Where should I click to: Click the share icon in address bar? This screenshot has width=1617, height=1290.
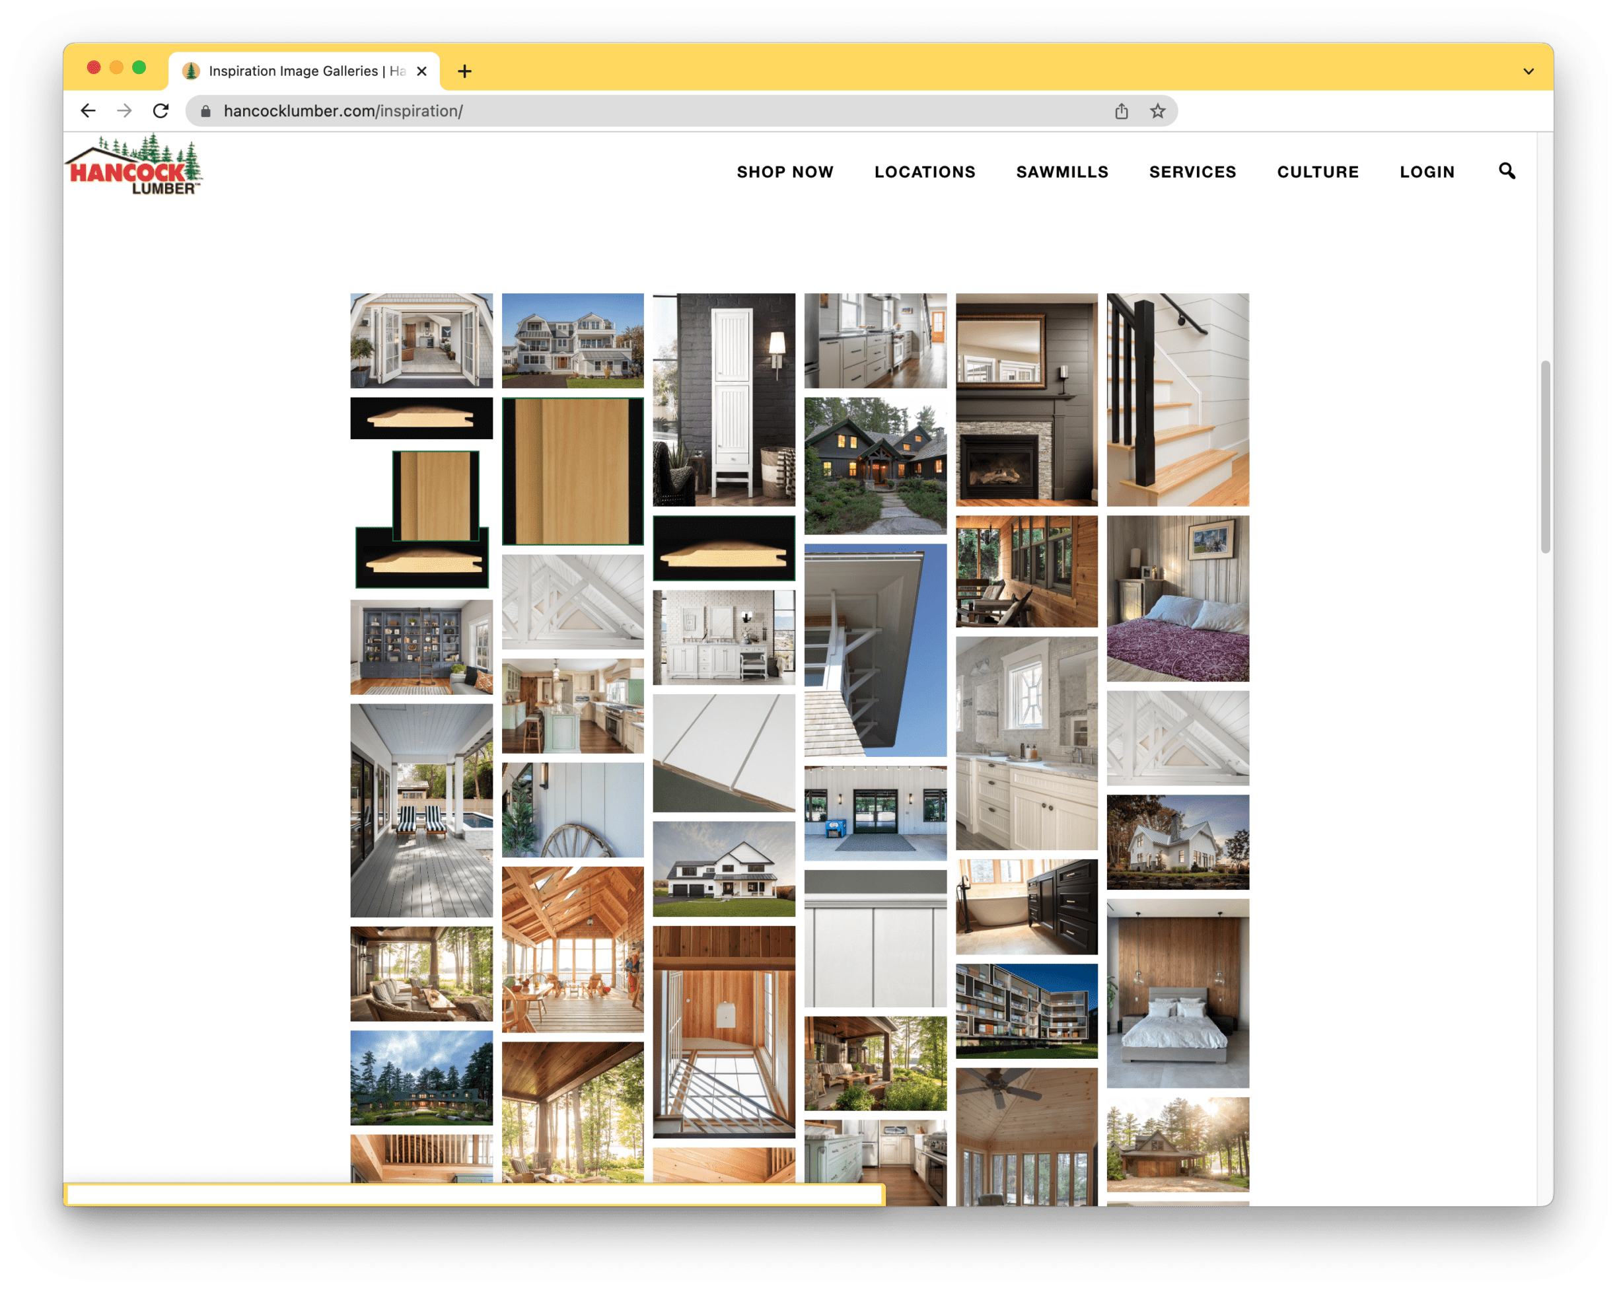click(x=1120, y=111)
